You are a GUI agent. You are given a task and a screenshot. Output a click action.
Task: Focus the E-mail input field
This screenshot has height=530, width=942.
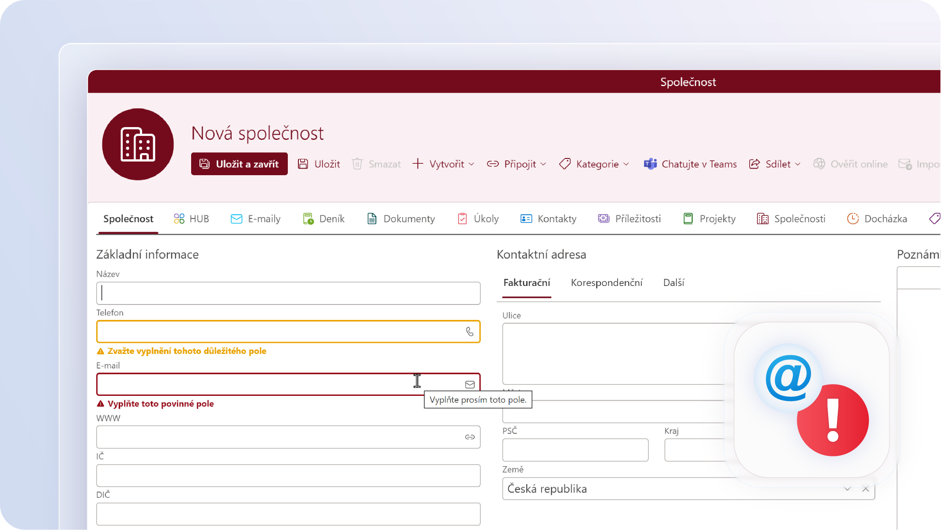[288, 384]
